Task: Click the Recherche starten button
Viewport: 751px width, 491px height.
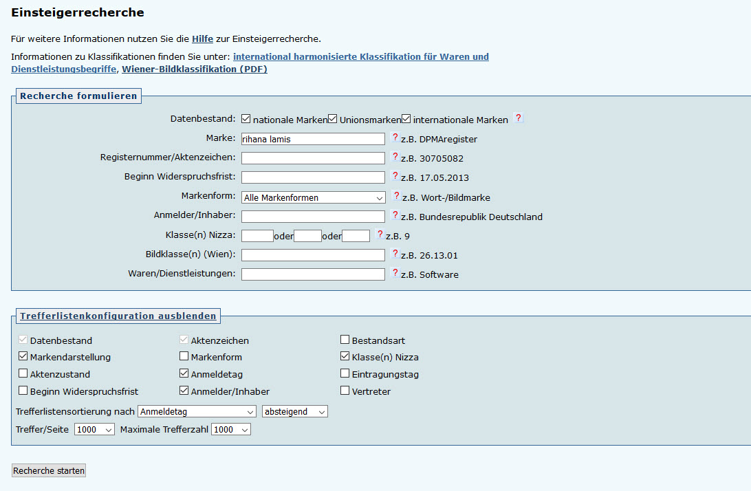Action: pos(49,471)
